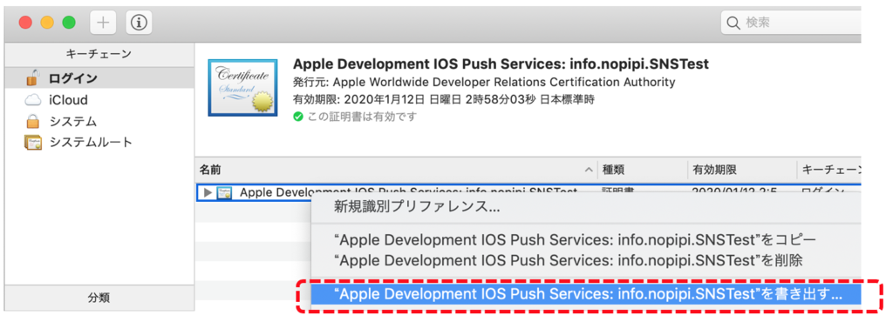This screenshot has width=893, height=322.
Task: Select iCloud in the keychain list
Action: click(x=99, y=101)
